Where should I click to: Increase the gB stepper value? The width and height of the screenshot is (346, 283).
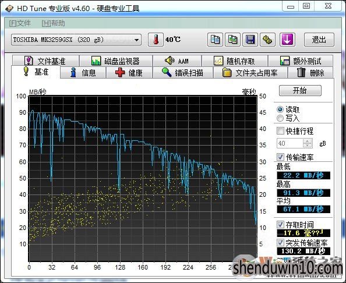pyautogui.click(x=308, y=141)
